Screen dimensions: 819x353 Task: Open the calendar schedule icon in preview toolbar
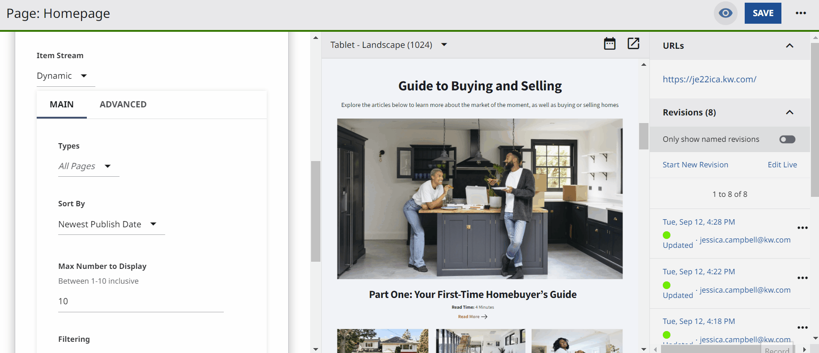tap(610, 43)
